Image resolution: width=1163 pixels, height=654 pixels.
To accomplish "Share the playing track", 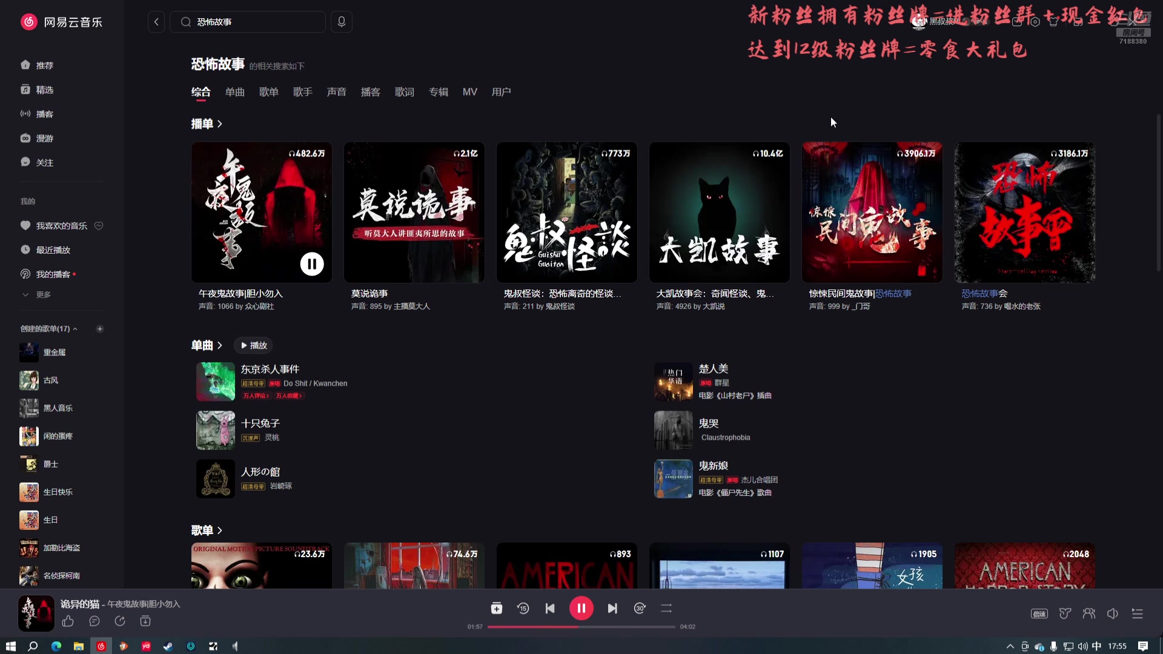I will pos(120,621).
